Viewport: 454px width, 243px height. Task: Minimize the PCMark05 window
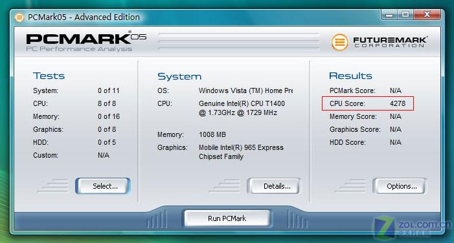click(x=389, y=14)
